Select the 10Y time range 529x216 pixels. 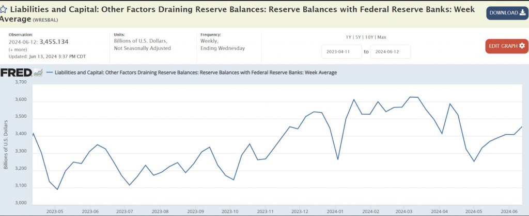tap(369, 37)
